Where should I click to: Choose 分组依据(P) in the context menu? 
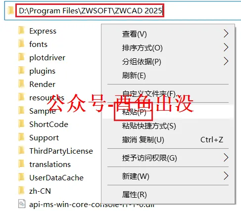pos(168,62)
